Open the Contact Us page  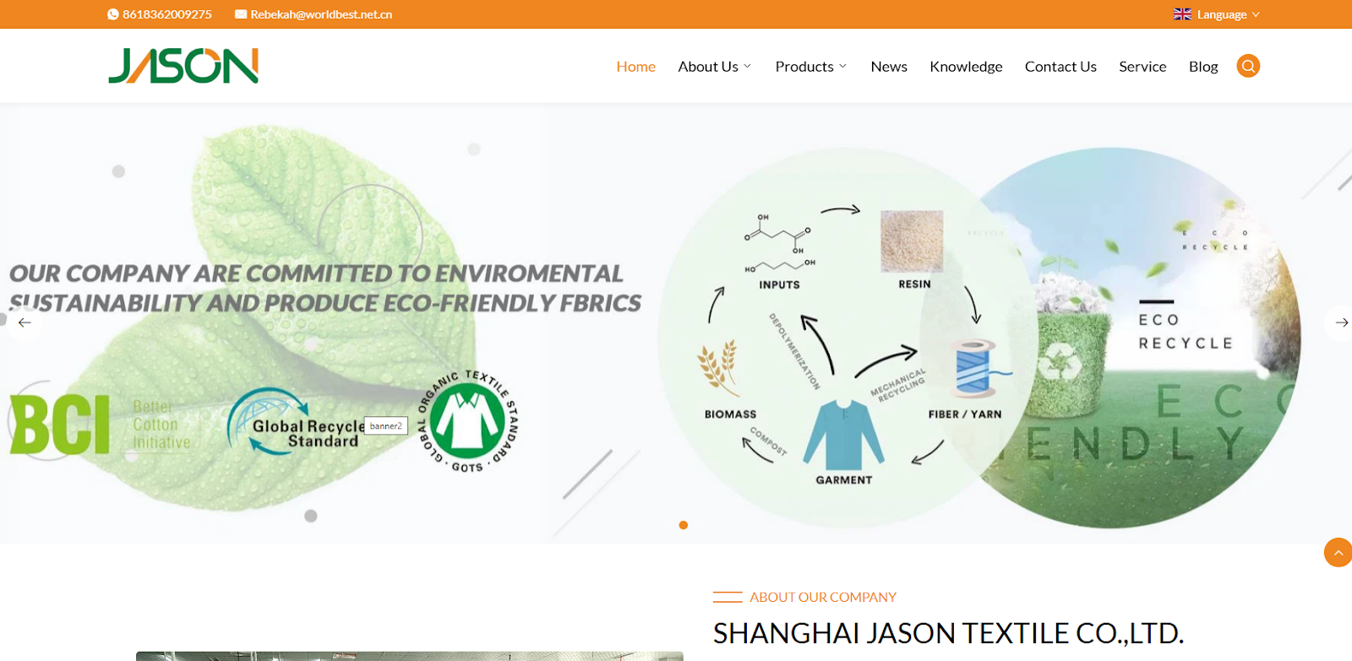1060,67
